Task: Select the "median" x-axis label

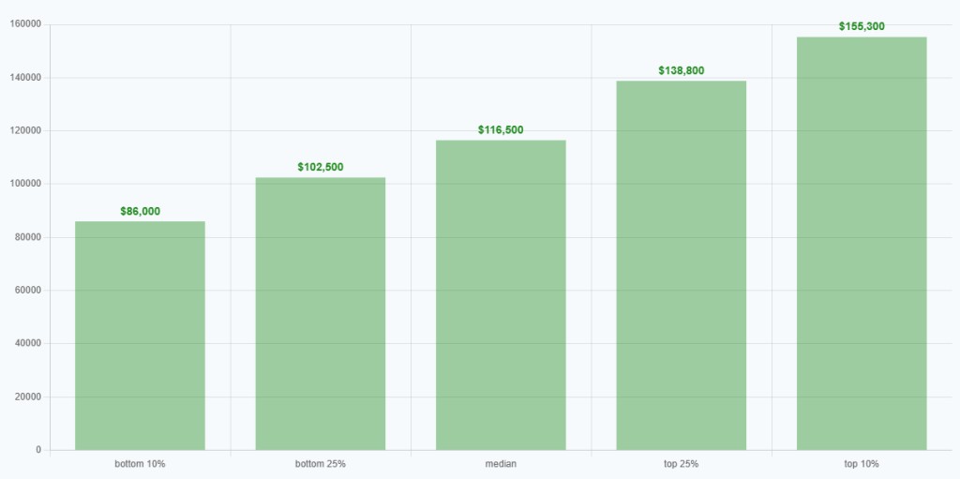Action: [501, 464]
